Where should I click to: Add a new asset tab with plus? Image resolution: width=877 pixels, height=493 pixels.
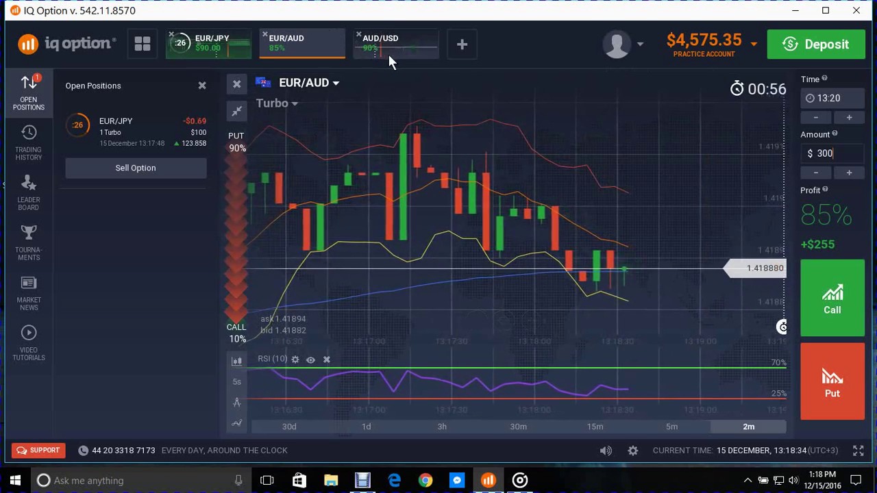(x=462, y=45)
